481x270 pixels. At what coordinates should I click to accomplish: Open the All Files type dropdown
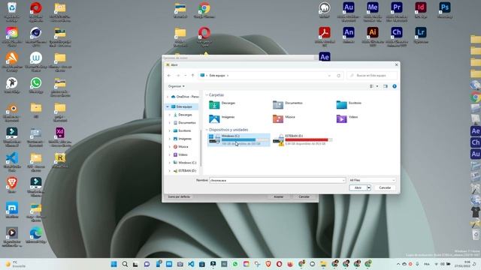(x=372, y=180)
